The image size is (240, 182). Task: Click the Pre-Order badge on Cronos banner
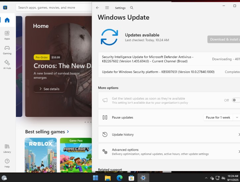coord(41,57)
